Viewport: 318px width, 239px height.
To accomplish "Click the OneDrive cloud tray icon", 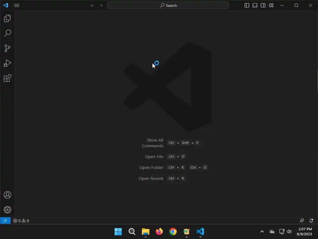I will (x=272, y=232).
